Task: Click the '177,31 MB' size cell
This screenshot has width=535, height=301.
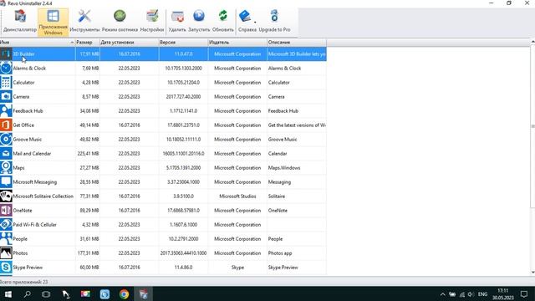Action: [88, 253]
